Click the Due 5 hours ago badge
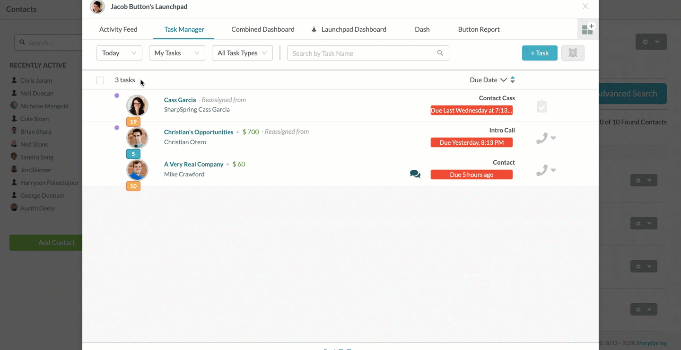Screen dimensions: 681x350 click(x=471, y=175)
